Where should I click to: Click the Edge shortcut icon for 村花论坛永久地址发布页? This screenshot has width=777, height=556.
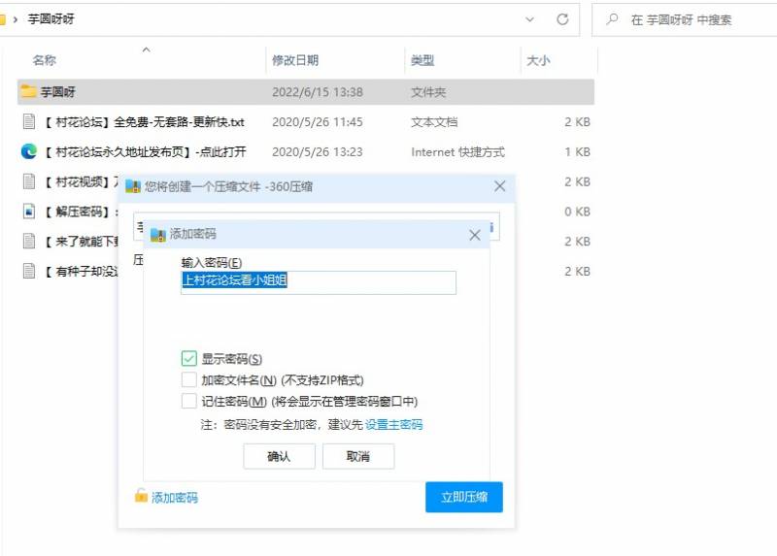[x=29, y=152]
